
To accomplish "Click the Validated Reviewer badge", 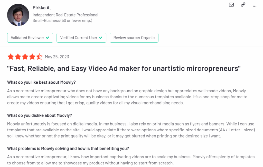I will coord(30,38).
